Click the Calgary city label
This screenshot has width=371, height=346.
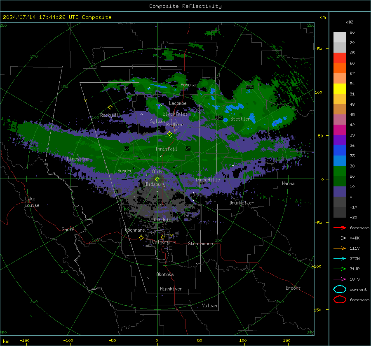161,242
